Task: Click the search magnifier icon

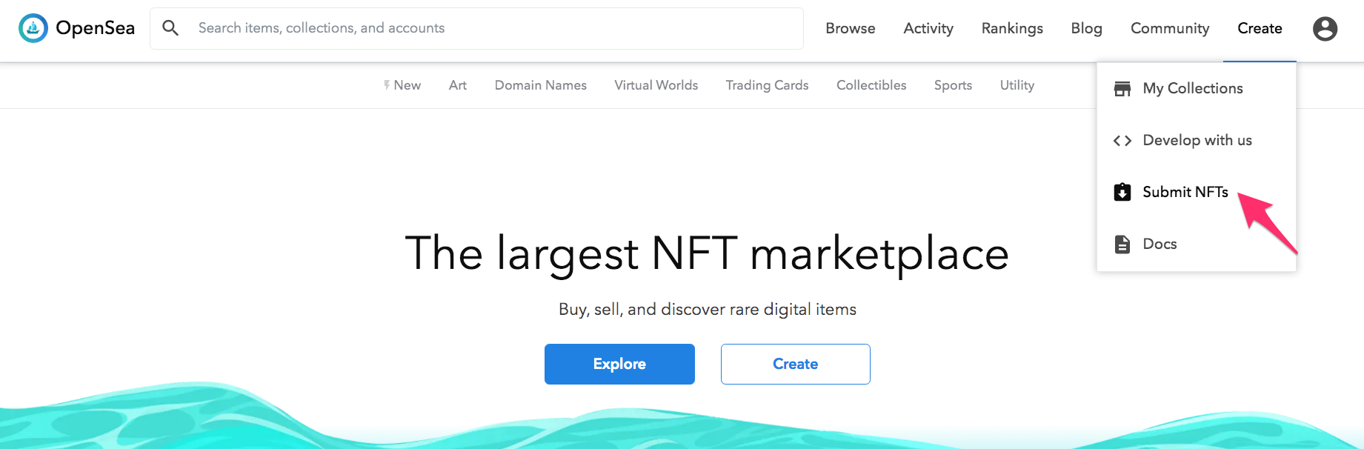Action: point(170,28)
